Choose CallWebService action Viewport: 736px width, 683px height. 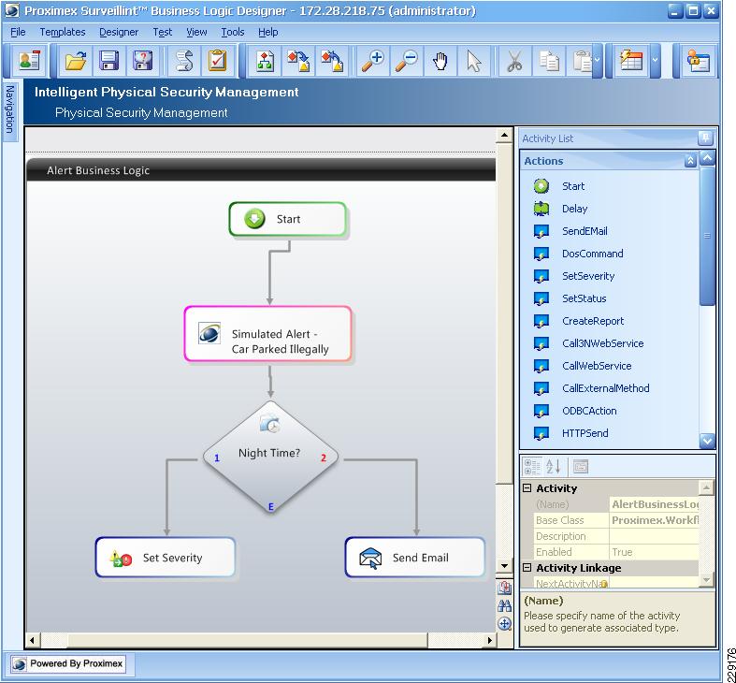[597, 366]
